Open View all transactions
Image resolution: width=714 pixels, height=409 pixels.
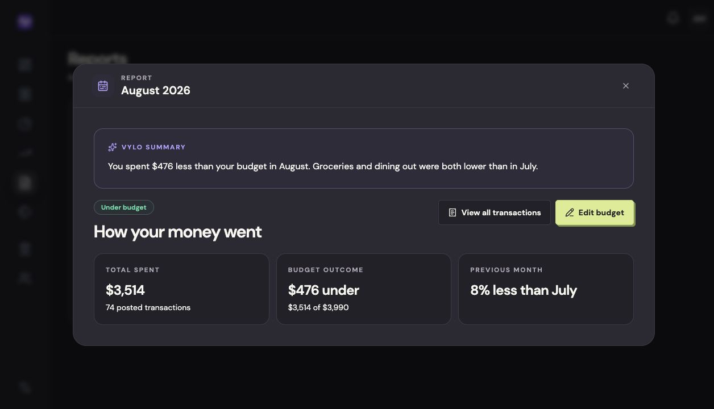[494, 212]
